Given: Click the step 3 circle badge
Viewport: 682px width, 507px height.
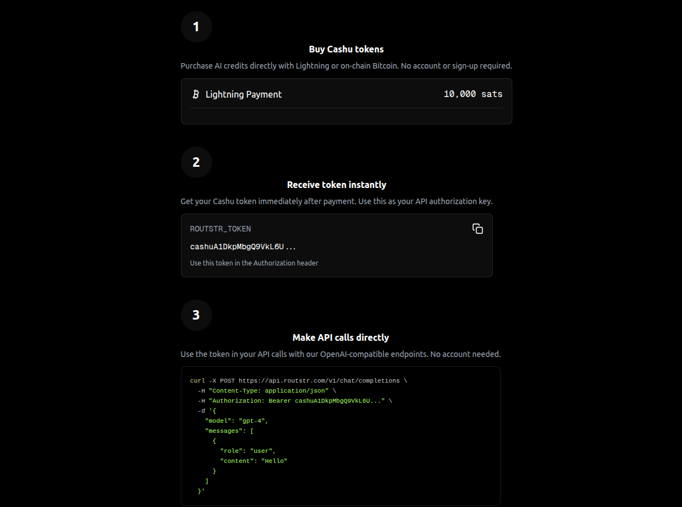Looking at the screenshot, I should [x=196, y=315].
